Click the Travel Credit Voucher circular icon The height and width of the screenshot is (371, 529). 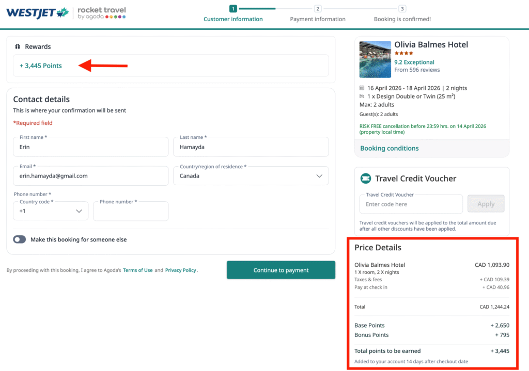(366, 178)
